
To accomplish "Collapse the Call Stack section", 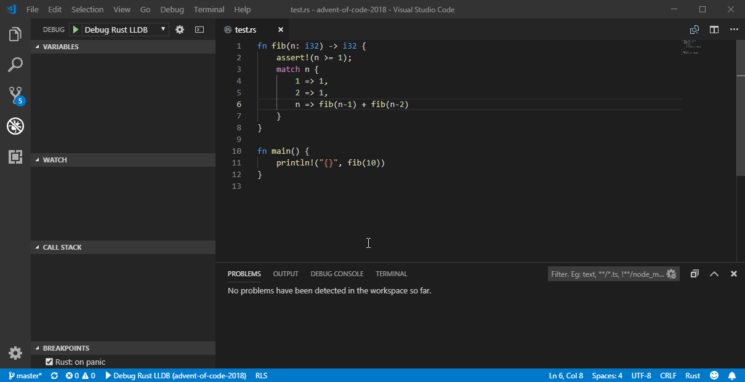I will [62, 247].
